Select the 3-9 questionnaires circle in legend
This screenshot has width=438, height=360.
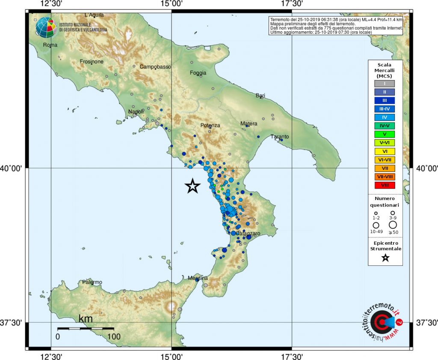click(393, 213)
